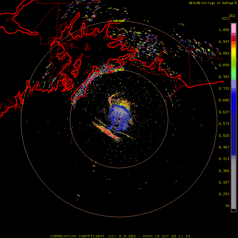Click the TH threshold label

[x=227, y=206]
